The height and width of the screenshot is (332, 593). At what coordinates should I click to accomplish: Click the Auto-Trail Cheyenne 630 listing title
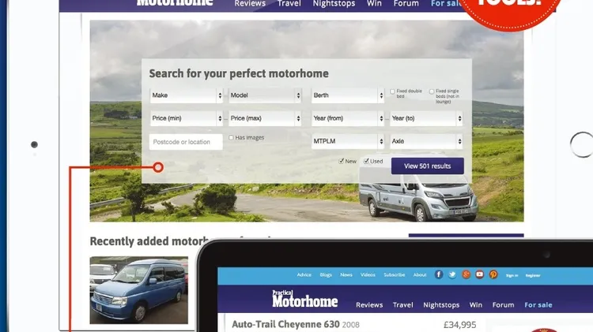[x=285, y=324]
